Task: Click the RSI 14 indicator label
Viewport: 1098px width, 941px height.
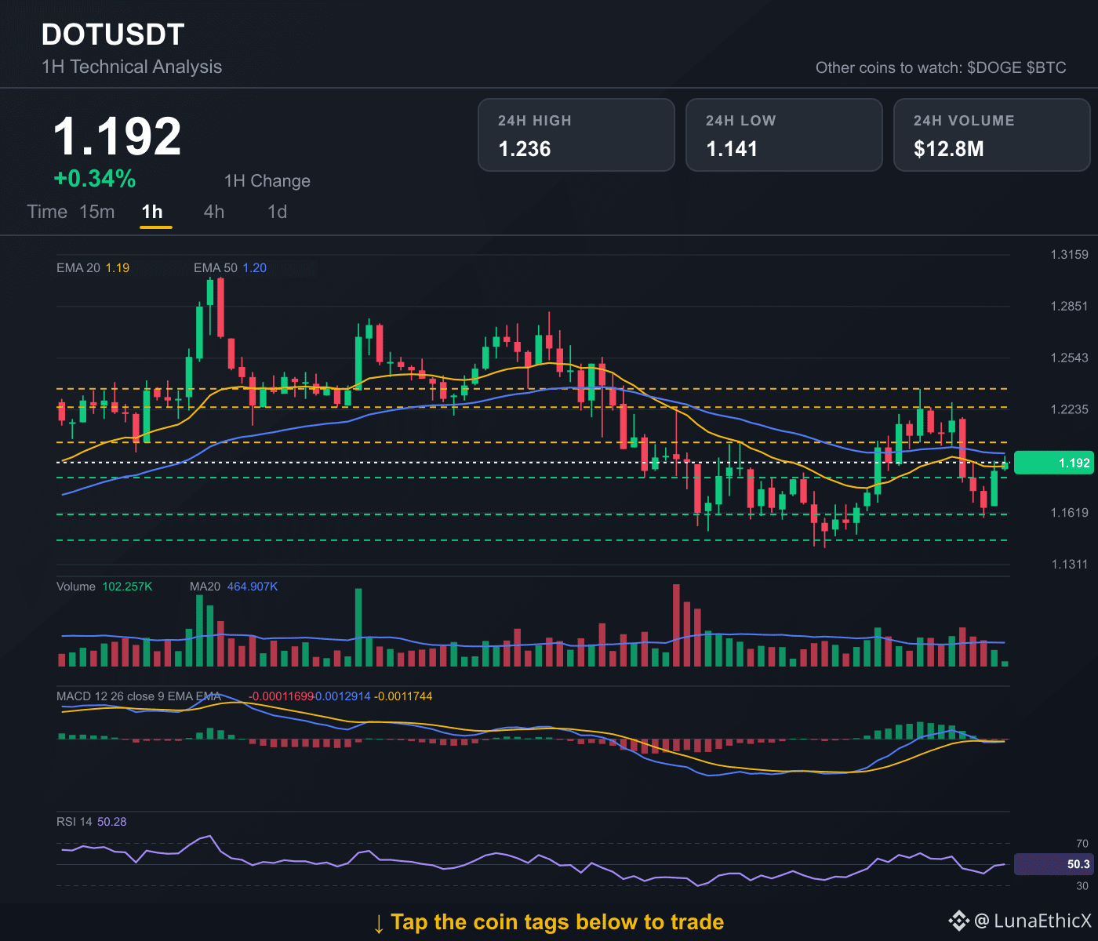Action: (x=91, y=822)
